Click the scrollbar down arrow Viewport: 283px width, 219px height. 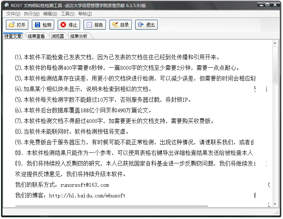coord(275,204)
